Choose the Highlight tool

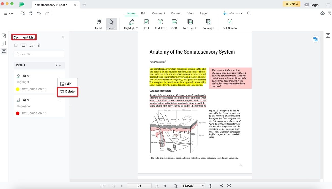pyautogui.click(x=131, y=24)
